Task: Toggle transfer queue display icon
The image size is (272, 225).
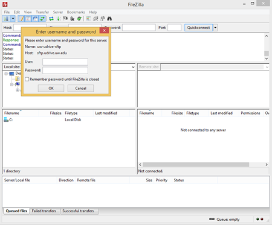Action: click(x=42, y=19)
